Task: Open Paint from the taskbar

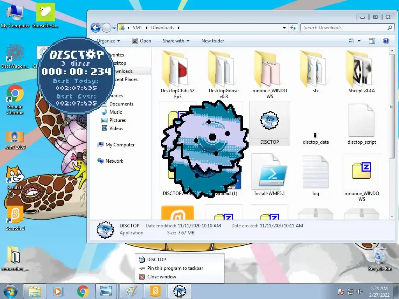Action: [x=131, y=291]
